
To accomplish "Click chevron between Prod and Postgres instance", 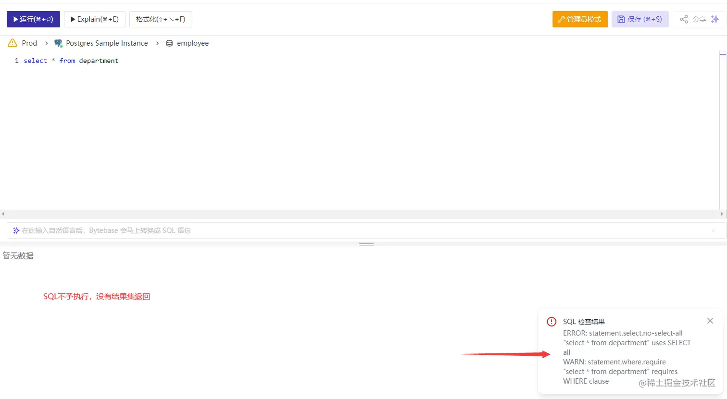I will click(47, 43).
